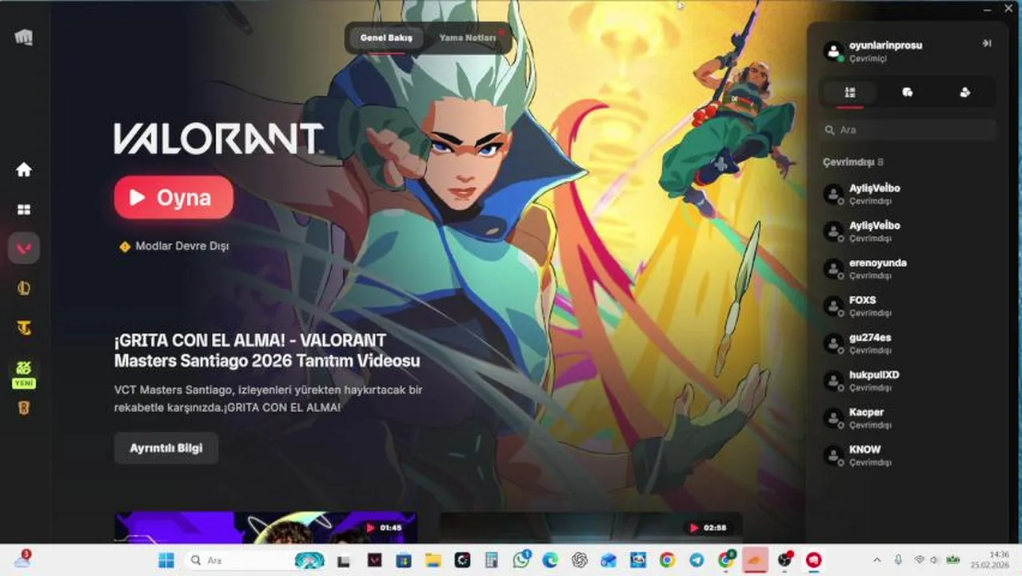
Task: Select friend KNOW
Action: click(x=910, y=456)
